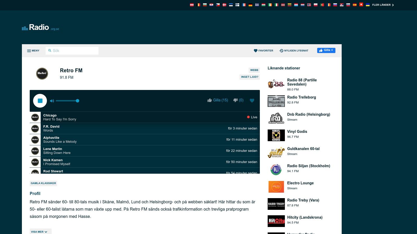Switch to Poland via its flag
Image resolution: width=417 pixels, height=234 pixels.
(x=316, y=5)
